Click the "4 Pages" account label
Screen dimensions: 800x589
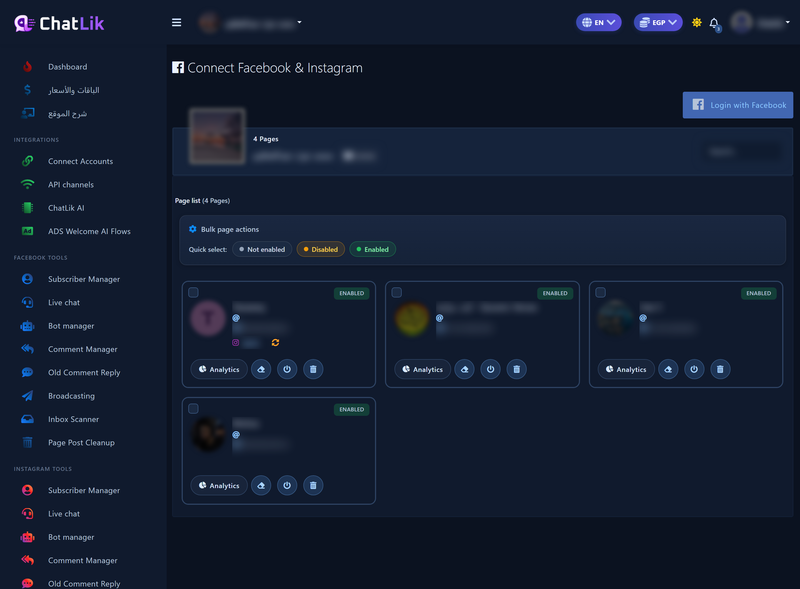(x=266, y=139)
